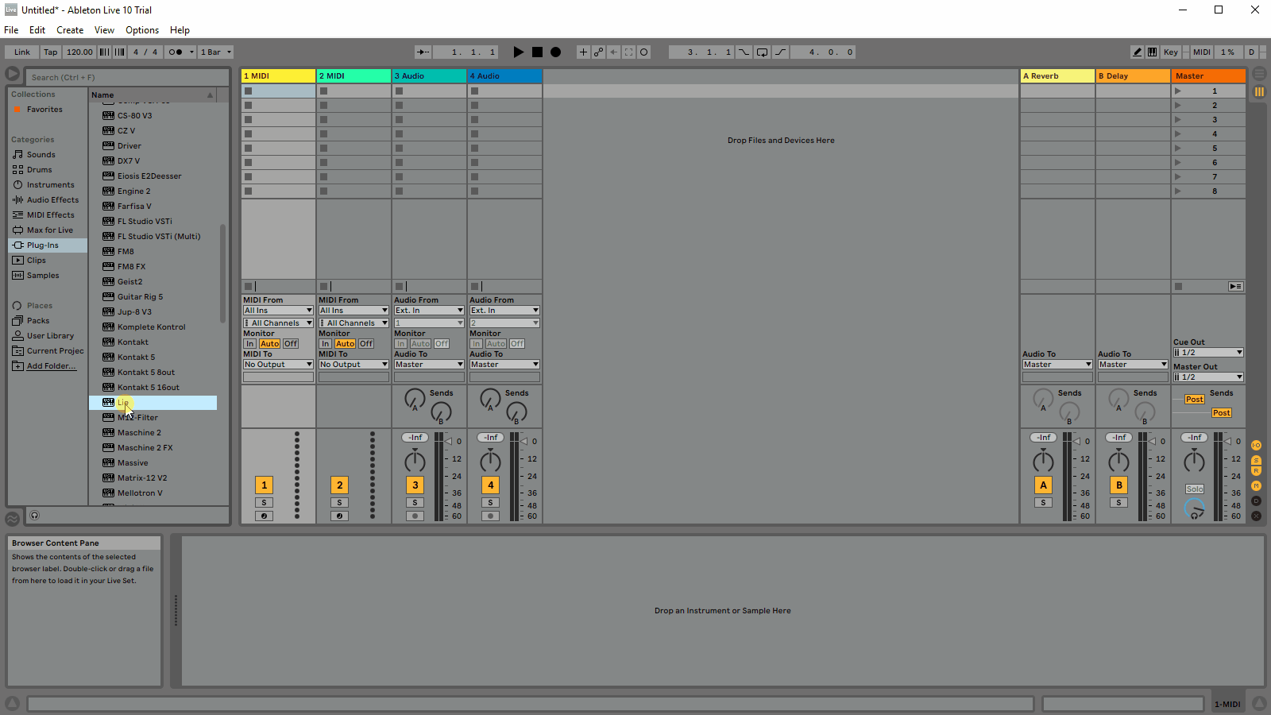Click Phase Nudge Up icon

point(120,52)
